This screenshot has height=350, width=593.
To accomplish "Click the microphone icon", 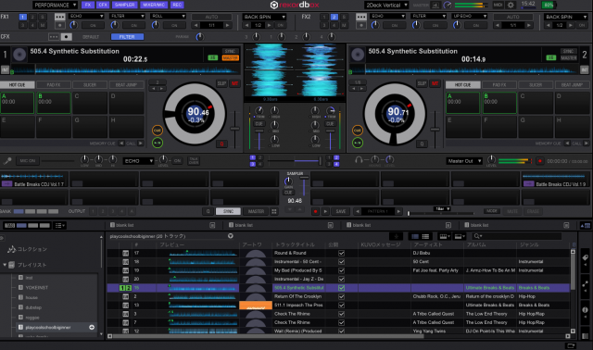I will click(7, 161).
